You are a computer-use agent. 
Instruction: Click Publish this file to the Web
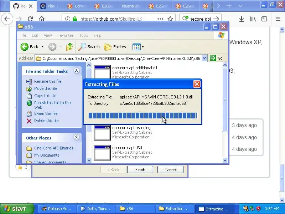[52, 105]
